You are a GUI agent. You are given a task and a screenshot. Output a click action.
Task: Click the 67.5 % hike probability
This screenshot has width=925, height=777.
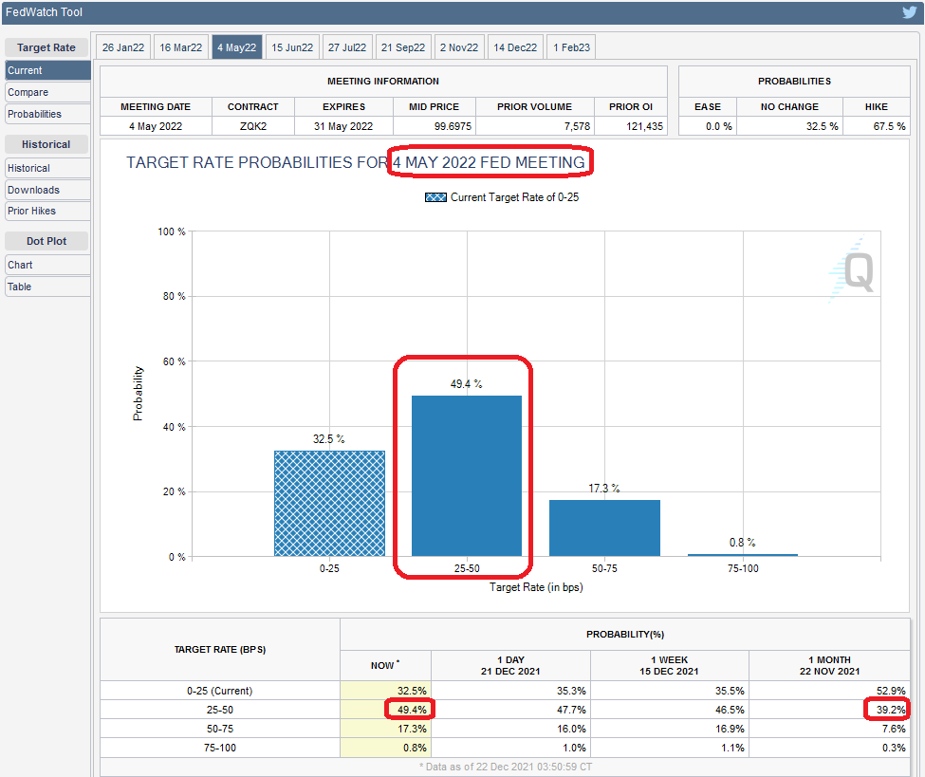[889, 126]
